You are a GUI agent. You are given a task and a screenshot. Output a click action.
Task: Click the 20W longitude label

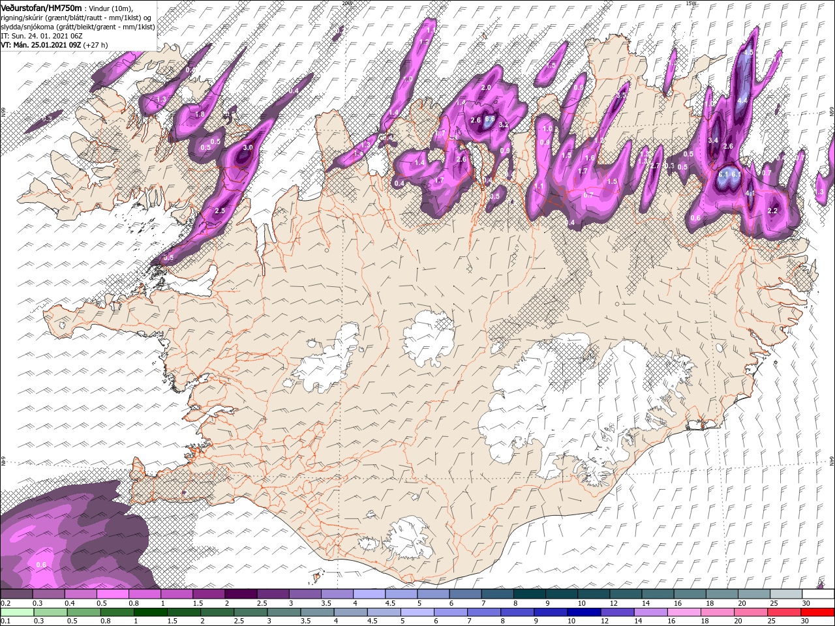click(346, 3)
